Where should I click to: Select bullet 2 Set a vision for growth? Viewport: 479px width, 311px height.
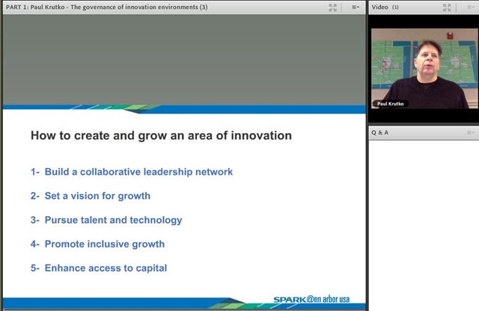coord(91,196)
